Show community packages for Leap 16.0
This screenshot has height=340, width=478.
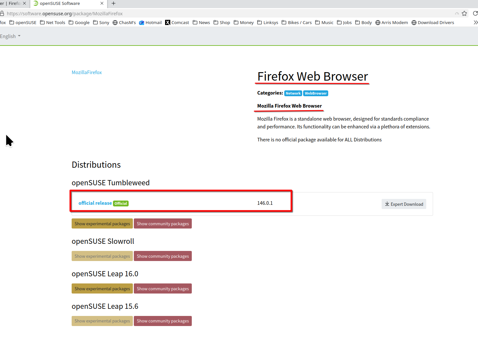(x=163, y=289)
